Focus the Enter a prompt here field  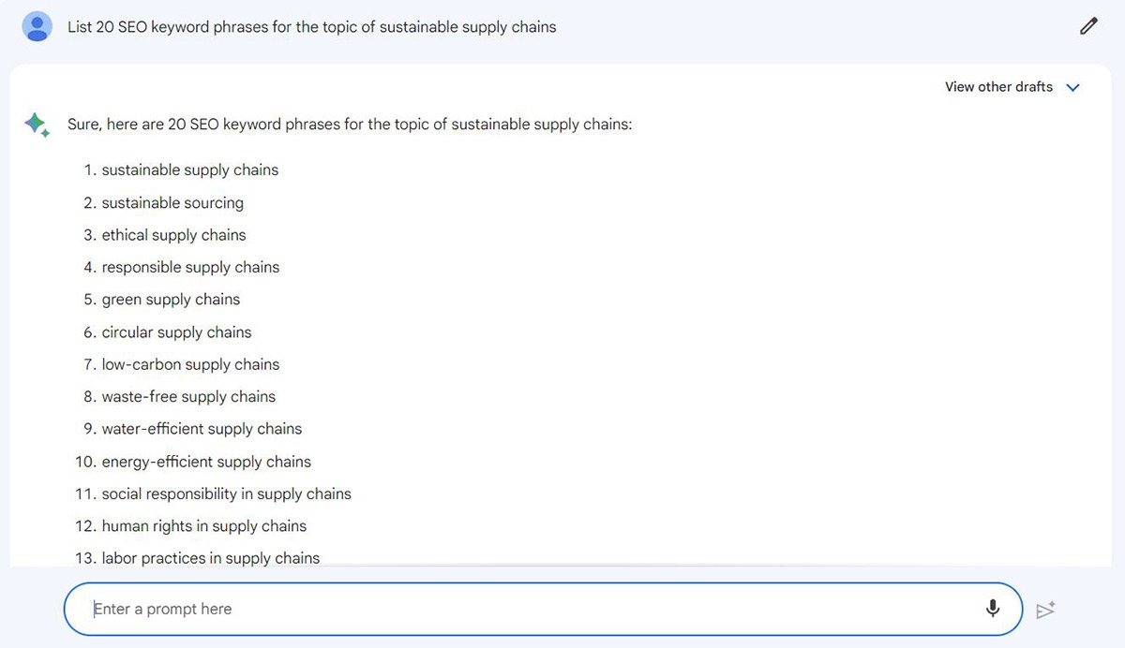[x=525, y=609]
